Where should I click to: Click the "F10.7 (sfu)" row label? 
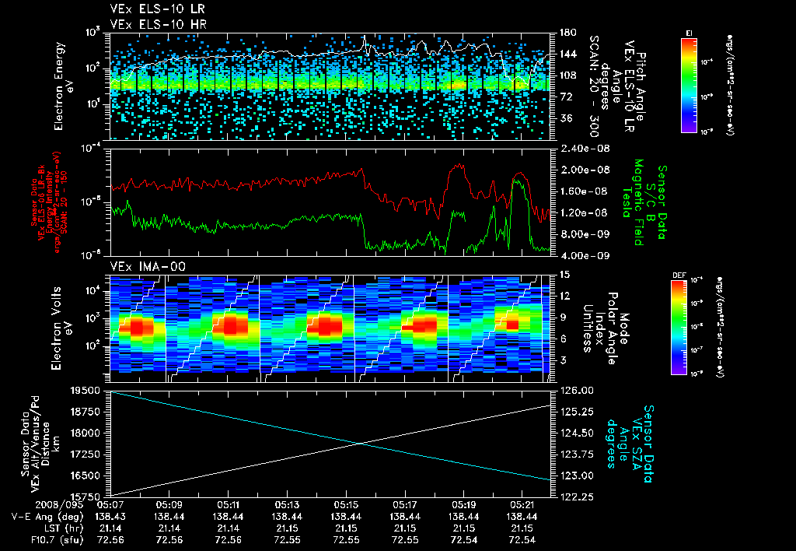point(56,540)
